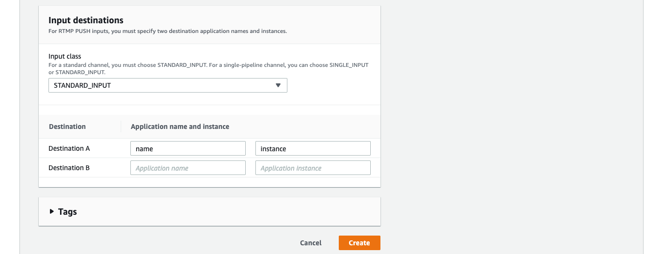The width and height of the screenshot is (663, 254).
Task: Select Destination B Application instance field
Action: click(313, 168)
